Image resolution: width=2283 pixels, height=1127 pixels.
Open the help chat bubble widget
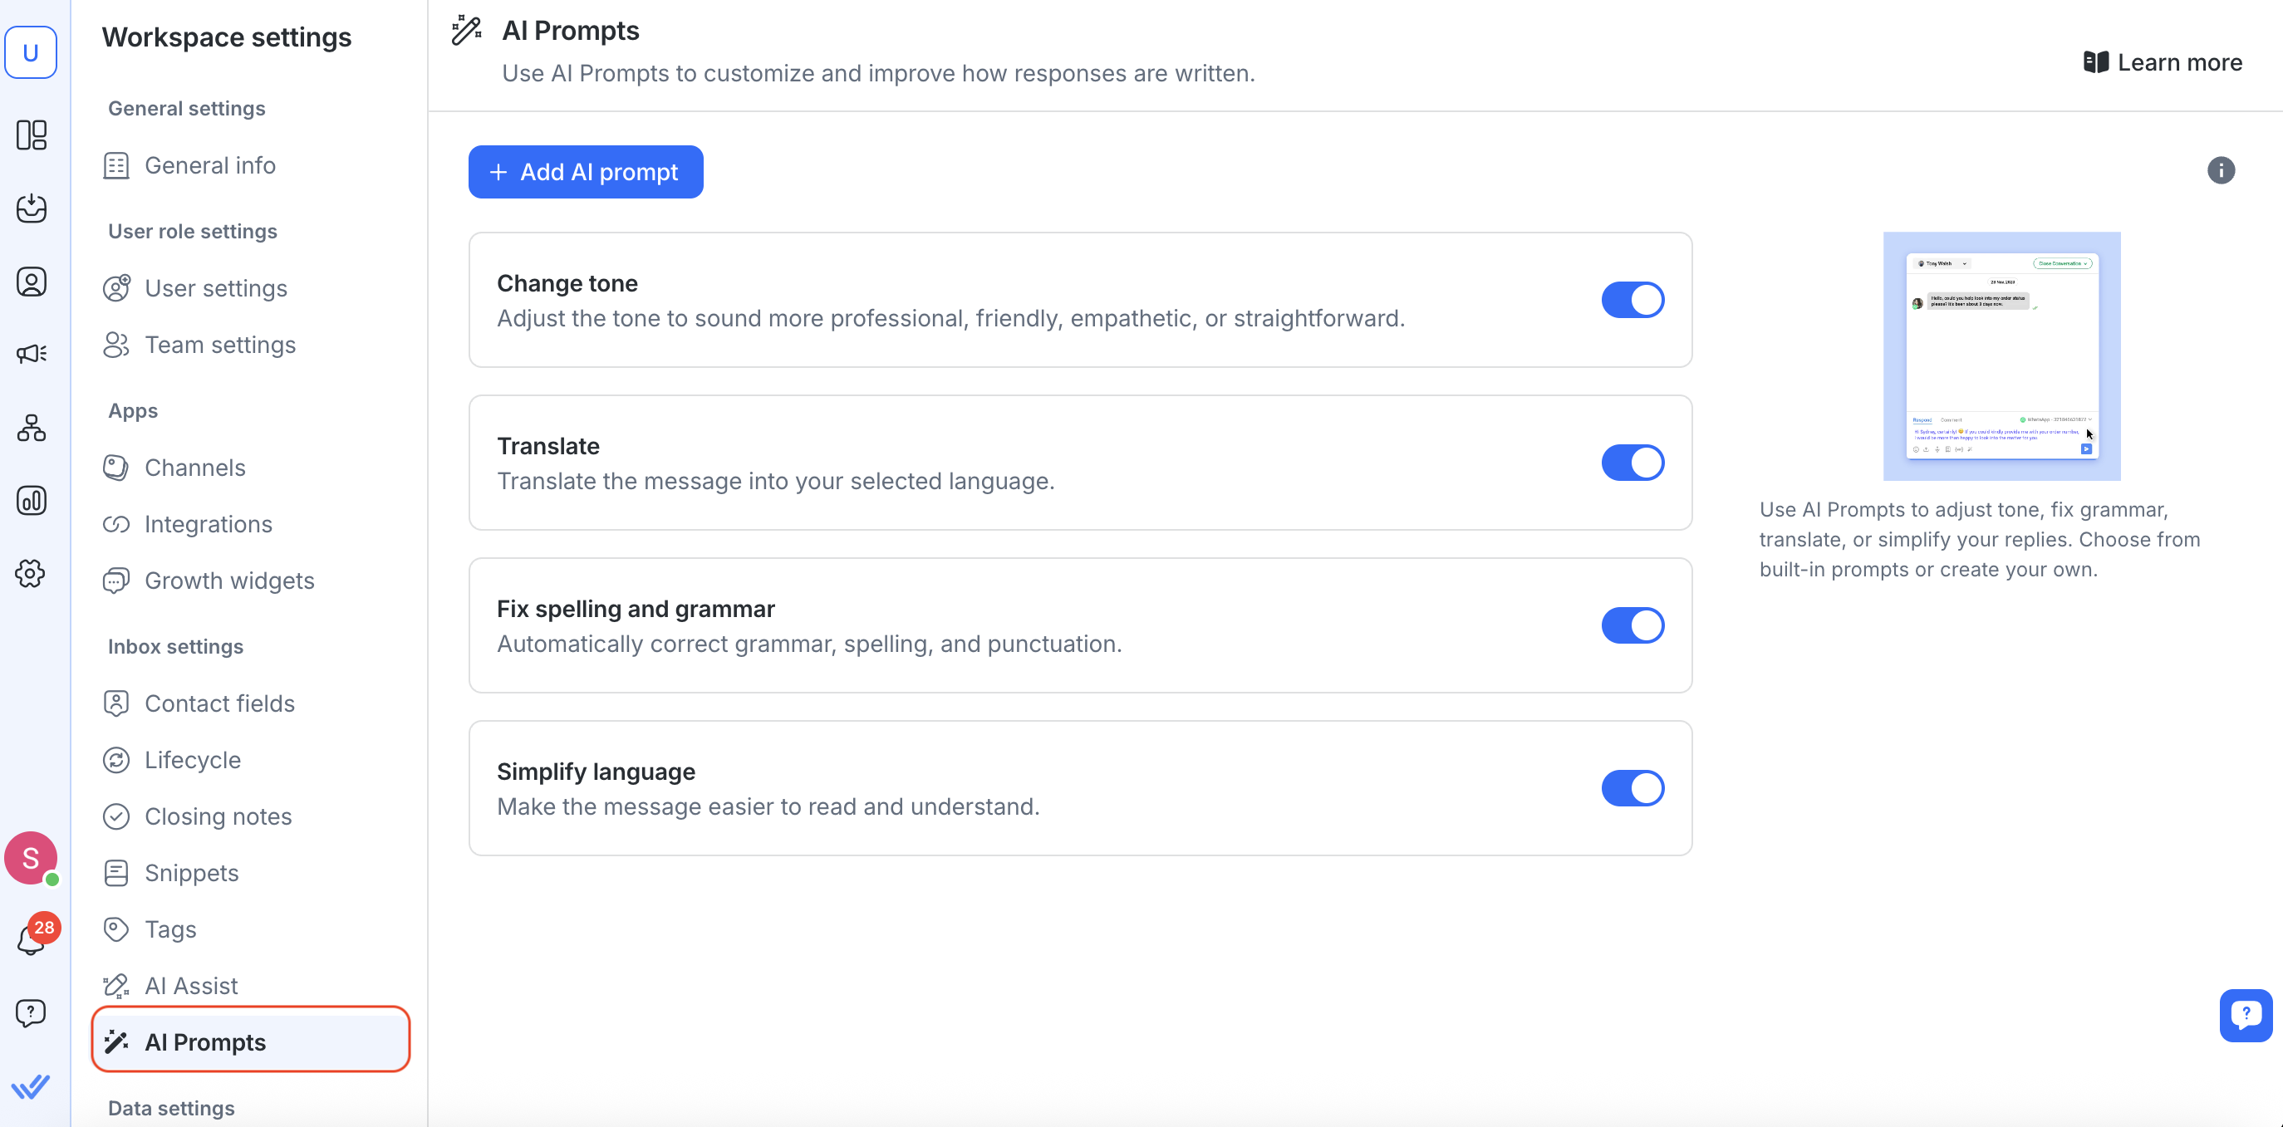(2245, 1015)
